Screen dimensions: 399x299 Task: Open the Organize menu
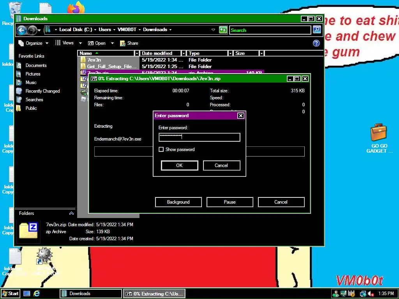34,43
